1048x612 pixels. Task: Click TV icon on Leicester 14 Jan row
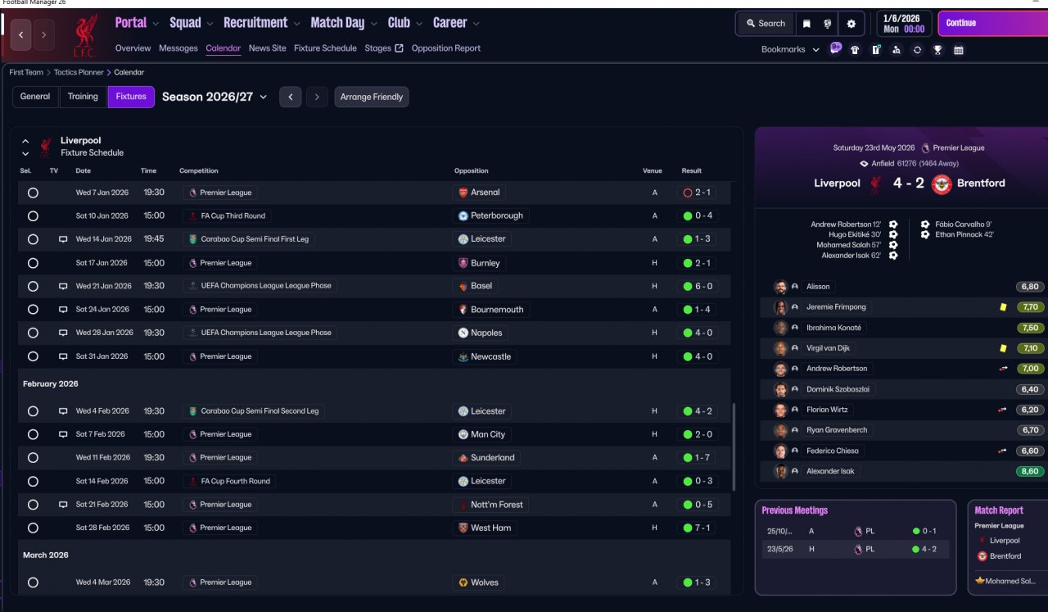[63, 239]
